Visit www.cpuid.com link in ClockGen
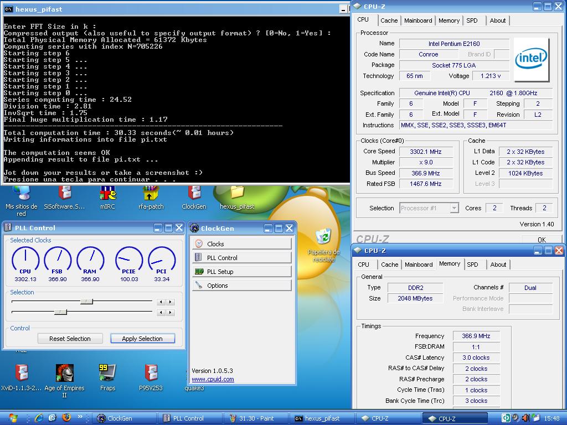The image size is (567, 425). tap(213, 379)
